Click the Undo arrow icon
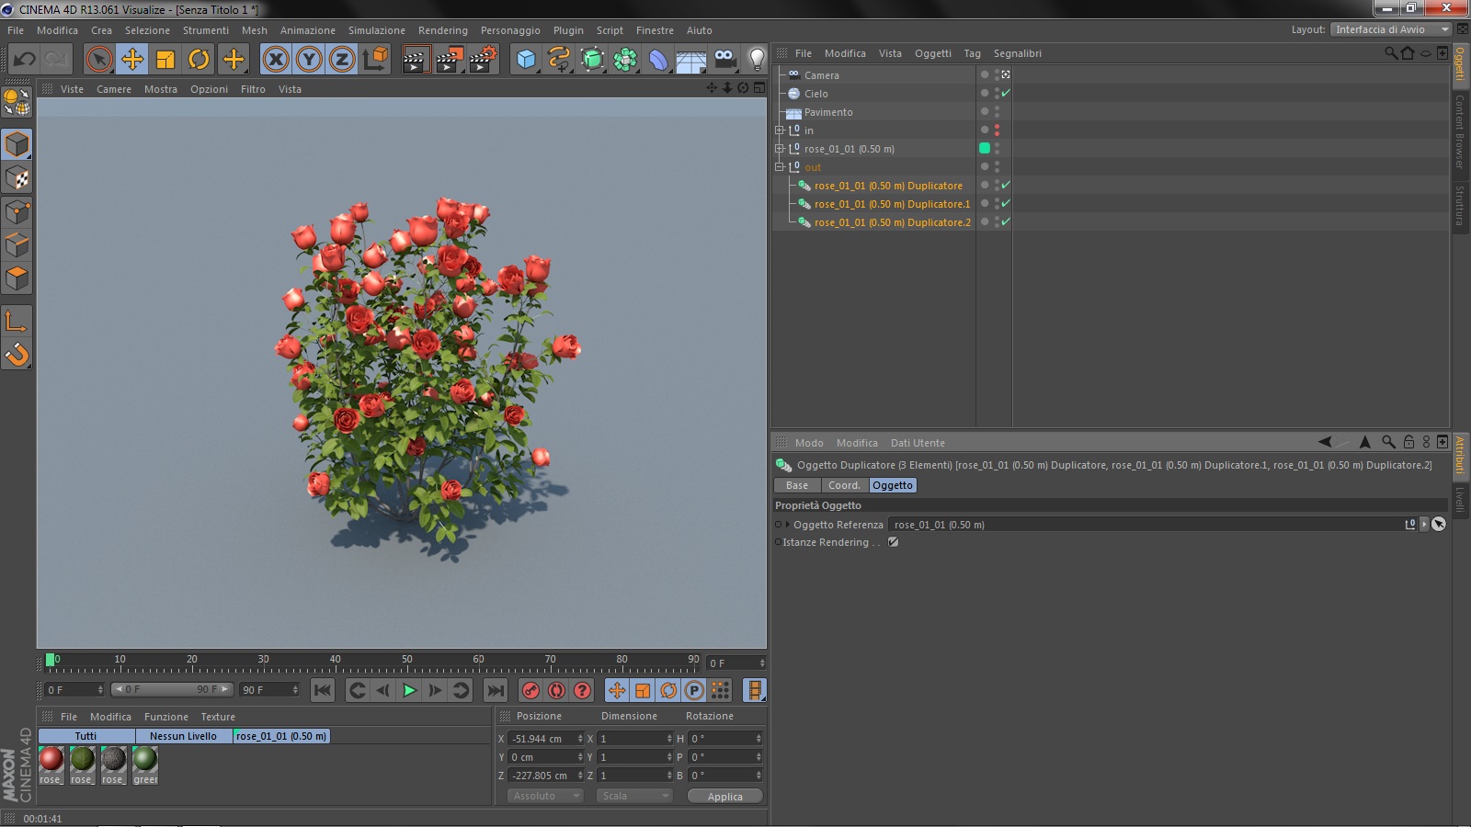 coord(25,60)
